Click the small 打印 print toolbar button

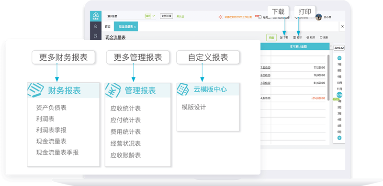[x=297, y=38]
